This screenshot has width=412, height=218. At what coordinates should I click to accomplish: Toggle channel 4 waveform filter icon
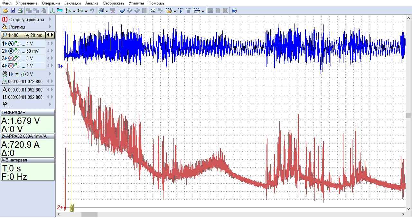[x=17, y=65]
